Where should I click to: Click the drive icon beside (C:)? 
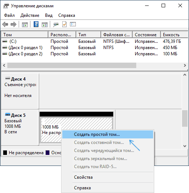(x=5, y=41)
